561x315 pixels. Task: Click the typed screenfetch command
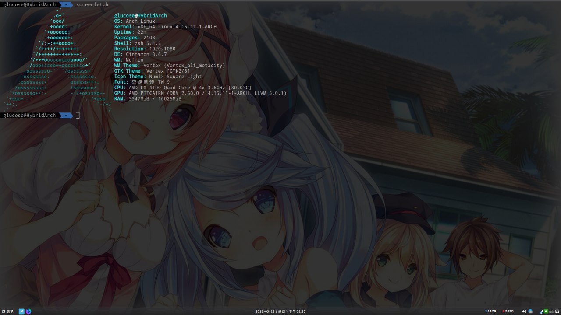point(92,4)
